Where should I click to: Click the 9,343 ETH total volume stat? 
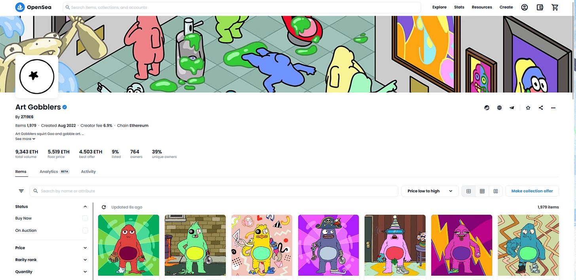(27, 154)
